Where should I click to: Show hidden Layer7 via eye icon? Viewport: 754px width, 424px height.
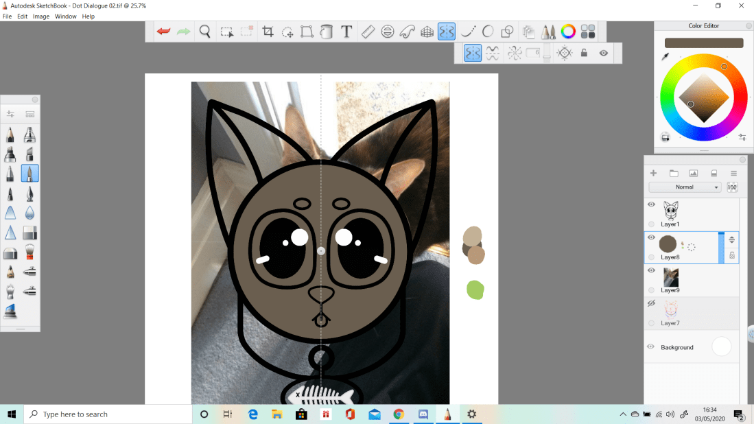pyautogui.click(x=651, y=303)
